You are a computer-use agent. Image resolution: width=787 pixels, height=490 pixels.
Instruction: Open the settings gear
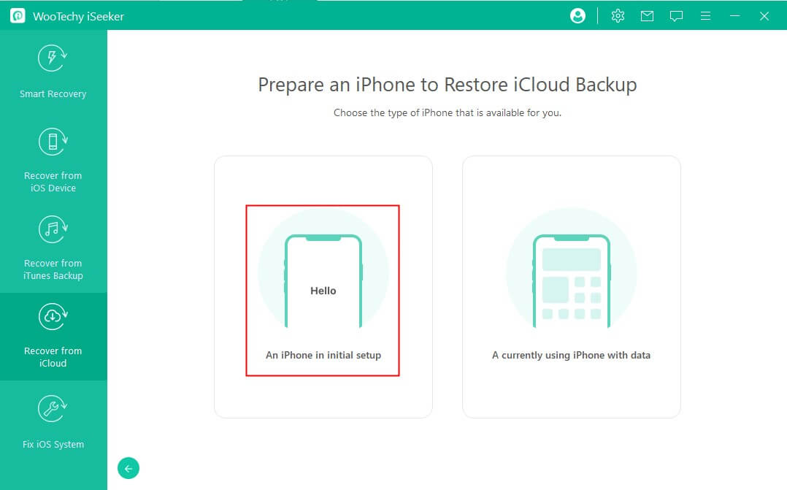pyautogui.click(x=618, y=15)
